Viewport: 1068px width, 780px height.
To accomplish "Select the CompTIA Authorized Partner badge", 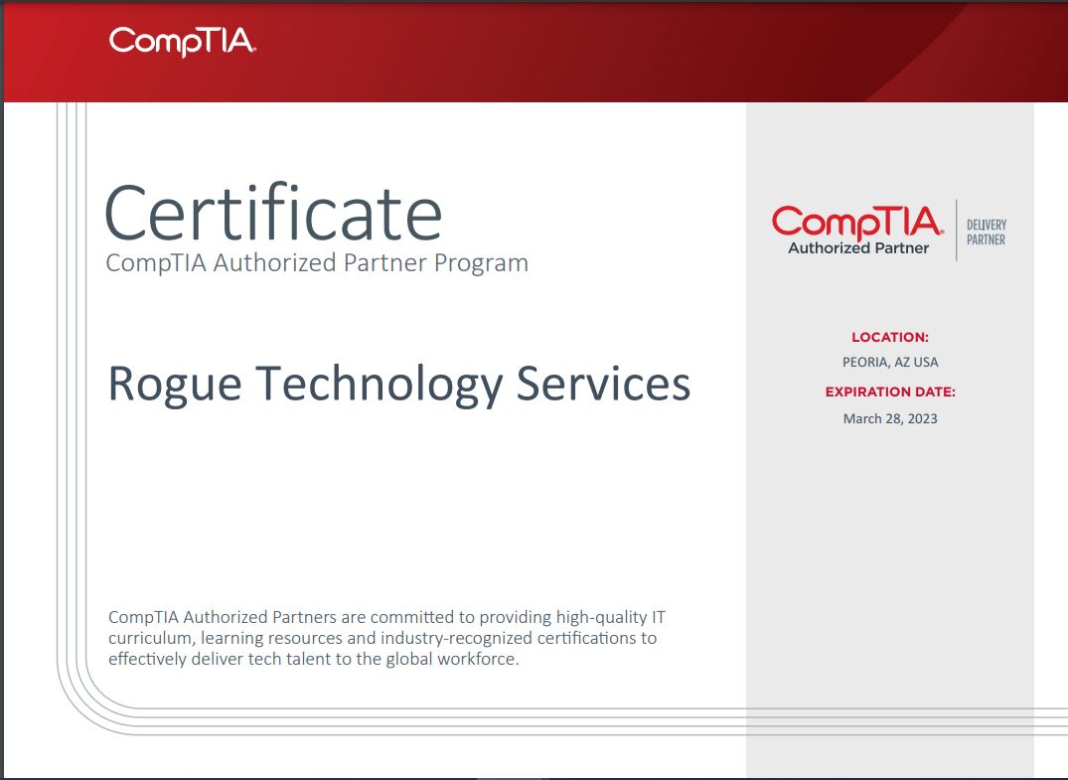I will [x=860, y=227].
